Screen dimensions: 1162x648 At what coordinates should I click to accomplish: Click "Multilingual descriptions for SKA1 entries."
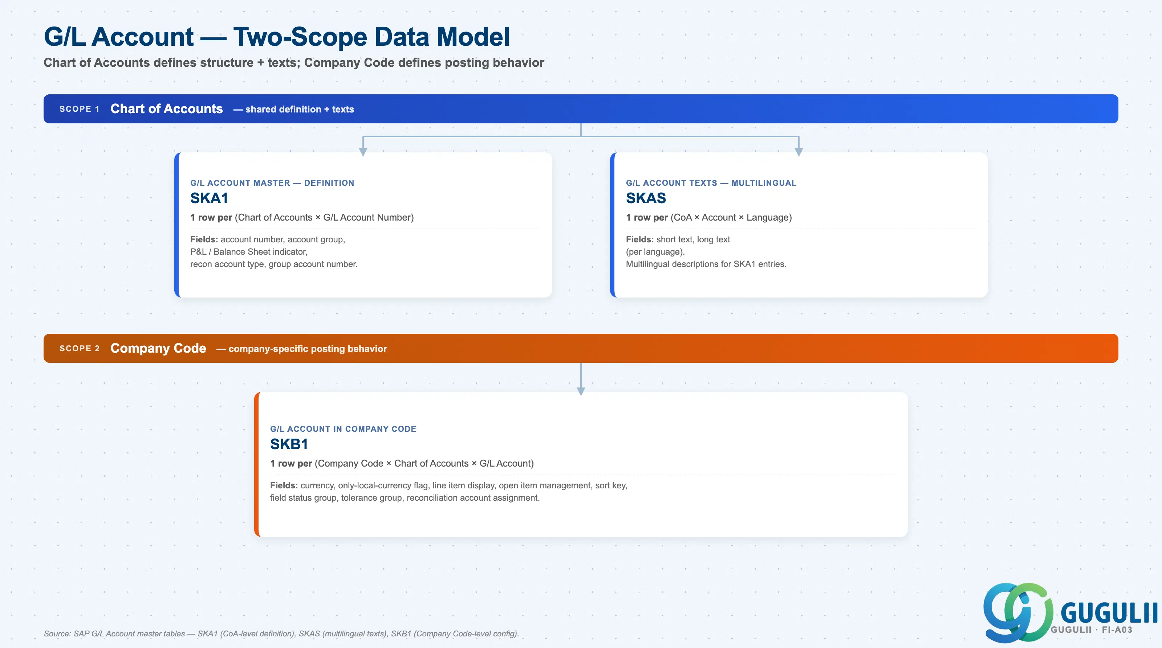(706, 264)
